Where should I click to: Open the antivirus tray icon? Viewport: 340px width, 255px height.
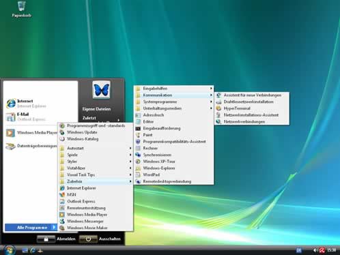[322, 250]
